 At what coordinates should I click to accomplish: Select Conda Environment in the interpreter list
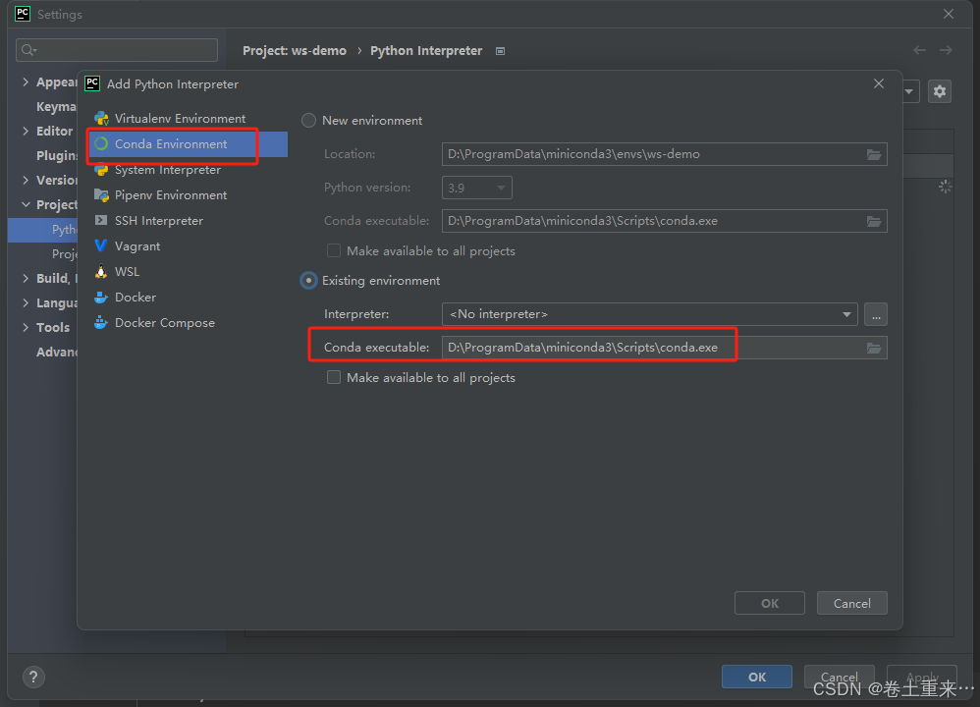pos(188,143)
